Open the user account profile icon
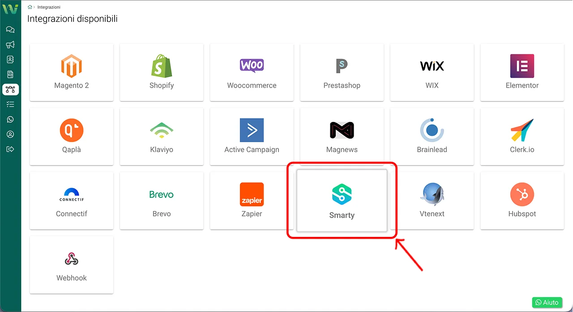 point(10,134)
